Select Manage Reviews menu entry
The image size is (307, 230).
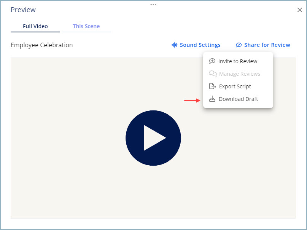tap(238, 74)
